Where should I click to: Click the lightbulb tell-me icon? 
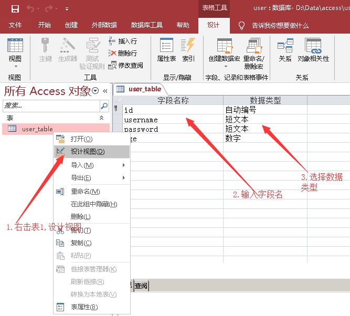click(x=241, y=26)
